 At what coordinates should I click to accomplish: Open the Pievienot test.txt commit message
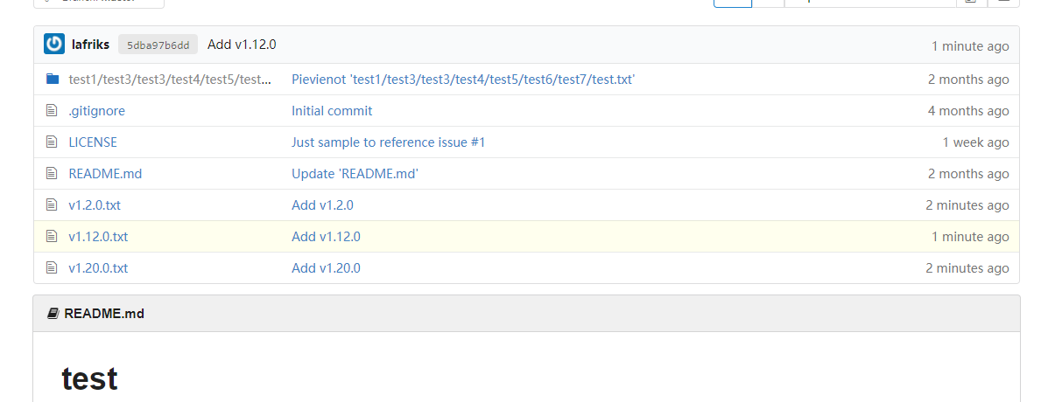[463, 80]
